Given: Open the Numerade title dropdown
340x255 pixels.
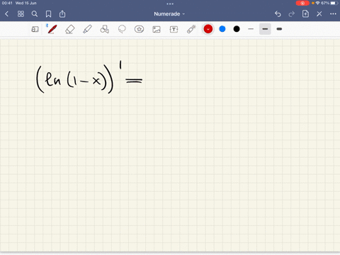Looking at the screenshot, I should [x=169, y=14].
